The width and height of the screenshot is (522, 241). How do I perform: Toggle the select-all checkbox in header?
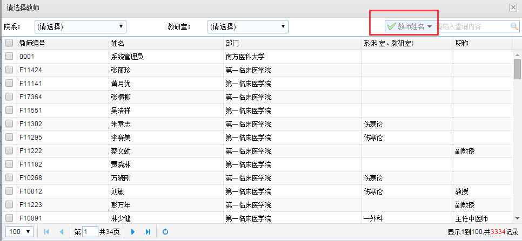(x=9, y=43)
